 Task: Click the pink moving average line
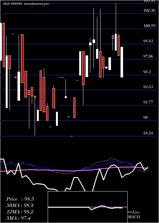pos(74,170)
